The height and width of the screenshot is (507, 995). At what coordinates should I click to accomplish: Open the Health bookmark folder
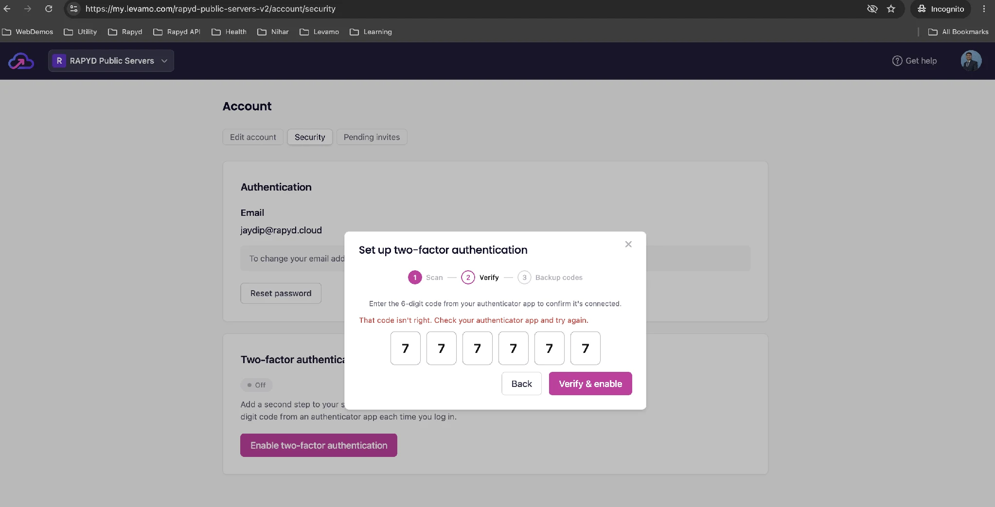point(229,32)
